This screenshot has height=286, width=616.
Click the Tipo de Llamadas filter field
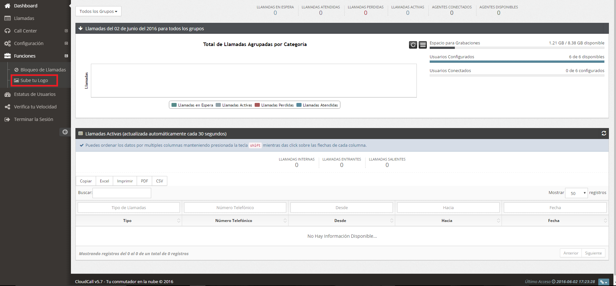tap(129, 208)
